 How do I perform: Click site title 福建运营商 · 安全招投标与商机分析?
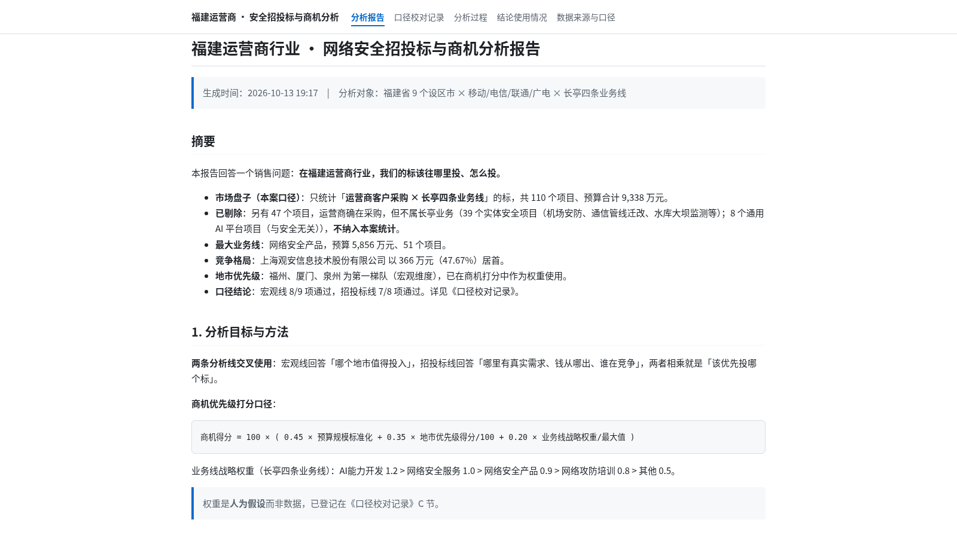[x=265, y=17]
